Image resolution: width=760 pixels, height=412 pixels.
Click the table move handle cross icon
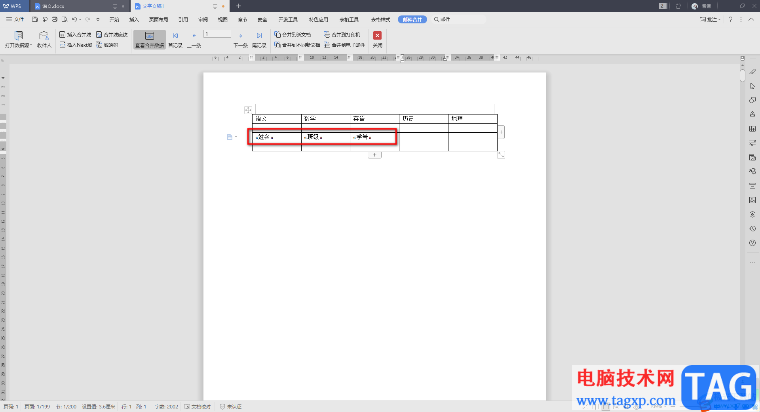point(248,110)
